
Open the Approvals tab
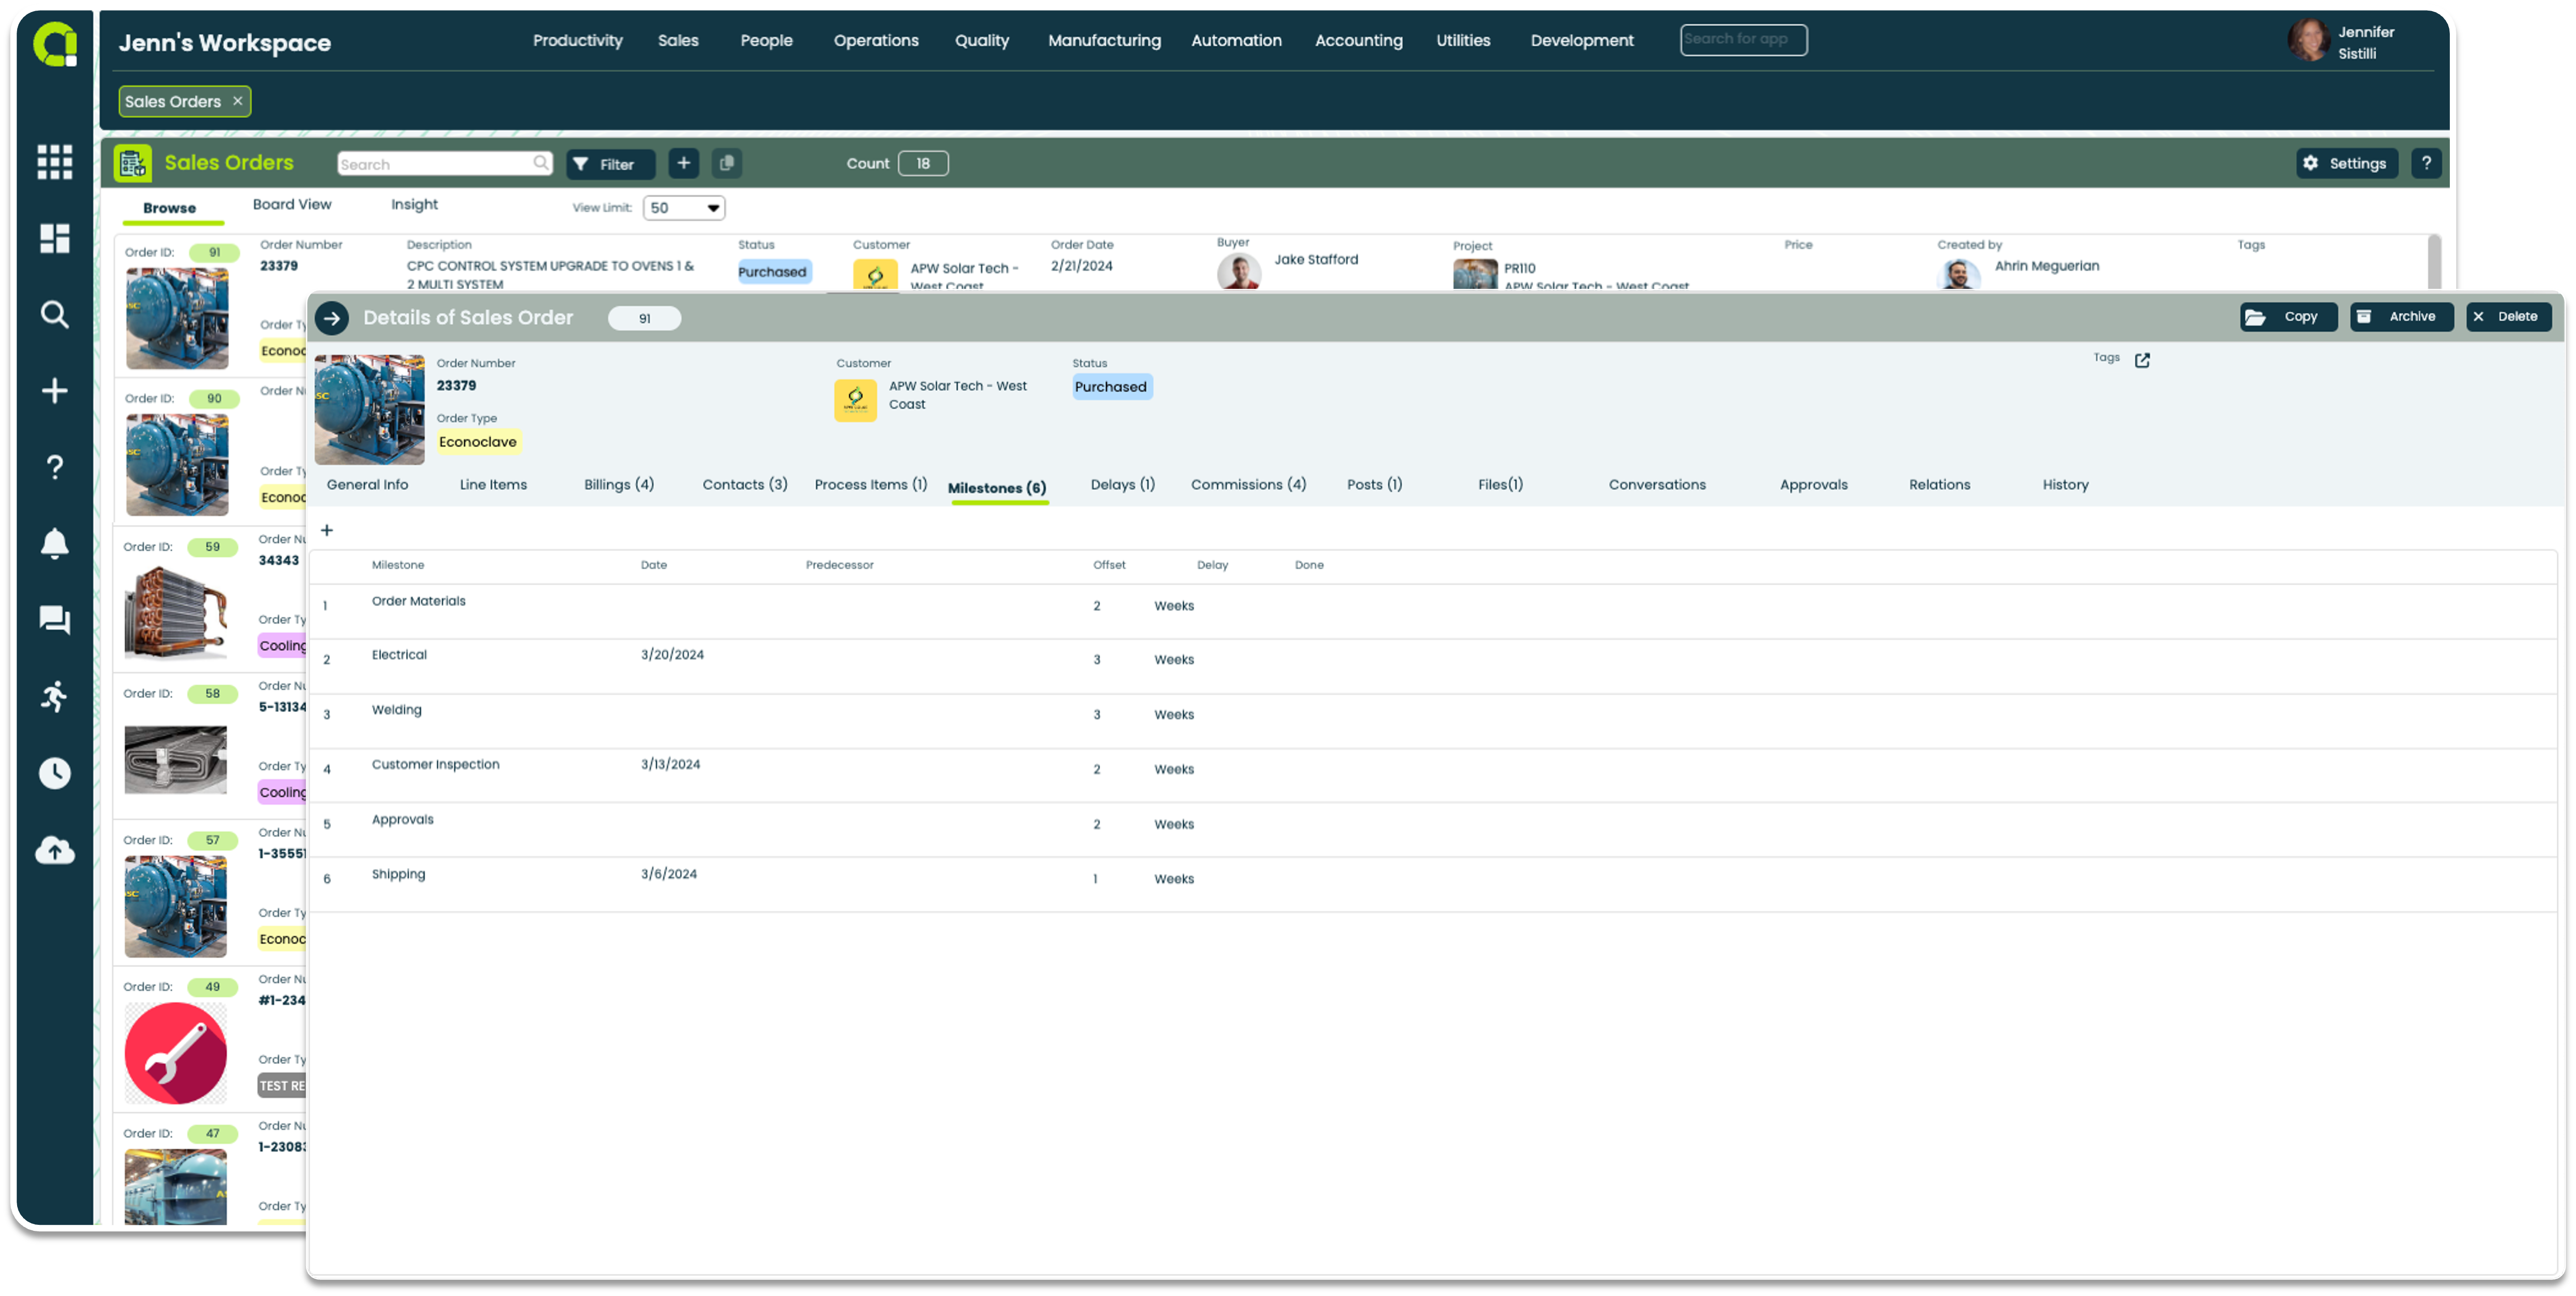[x=1813, y=485]
